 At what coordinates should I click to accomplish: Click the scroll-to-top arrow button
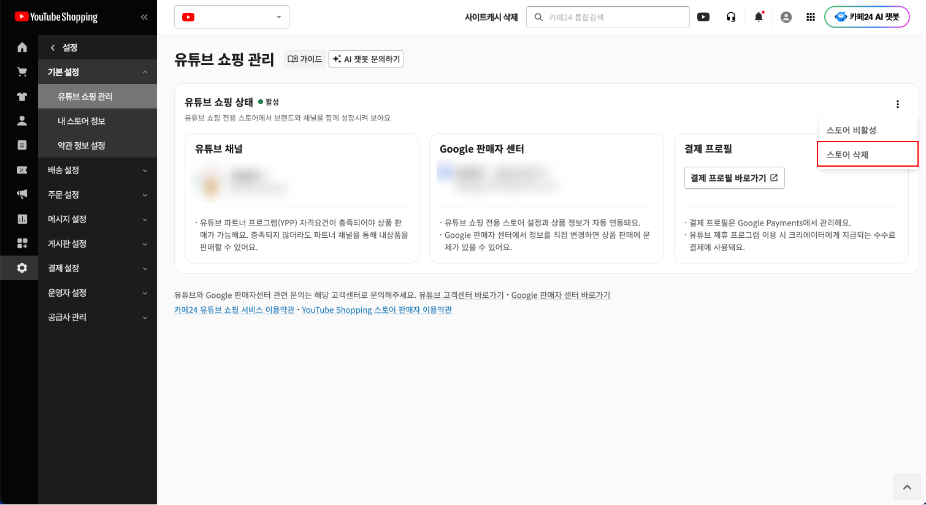click(907, 487)
